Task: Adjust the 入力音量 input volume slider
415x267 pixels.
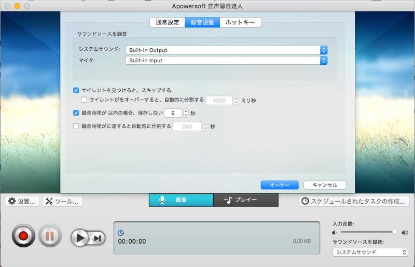Action: pyautogui.click(x=369, y=232)
